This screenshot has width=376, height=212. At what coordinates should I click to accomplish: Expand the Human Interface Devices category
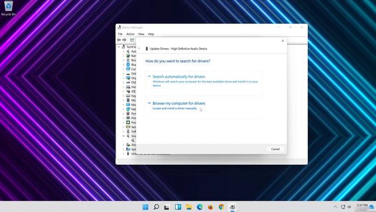coord(123,87)
